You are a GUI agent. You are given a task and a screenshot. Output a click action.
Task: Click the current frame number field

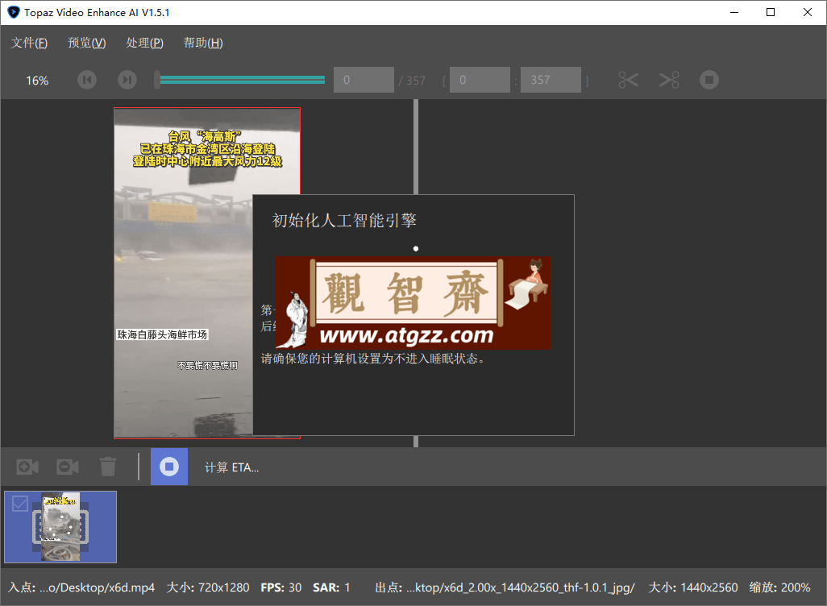coord(364,80)
